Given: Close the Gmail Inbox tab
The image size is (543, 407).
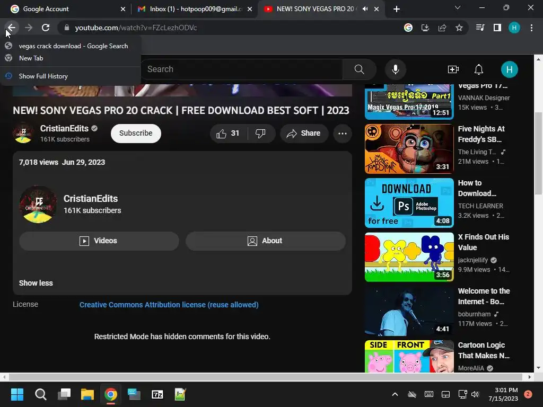Looking at the screenshot, I should (250, 9).
